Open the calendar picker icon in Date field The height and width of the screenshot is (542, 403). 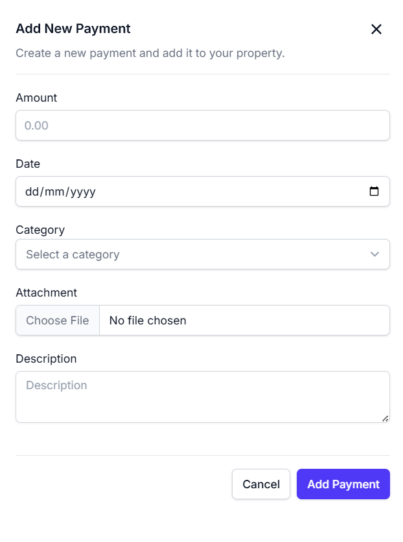[374, 192]
